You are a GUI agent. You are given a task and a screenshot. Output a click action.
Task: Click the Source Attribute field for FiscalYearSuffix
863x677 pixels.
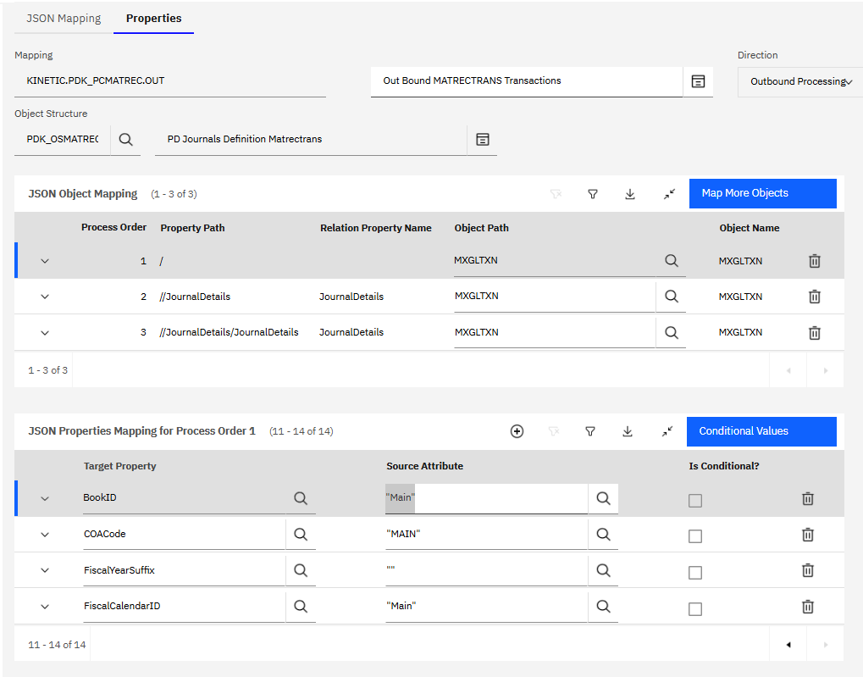485,570
